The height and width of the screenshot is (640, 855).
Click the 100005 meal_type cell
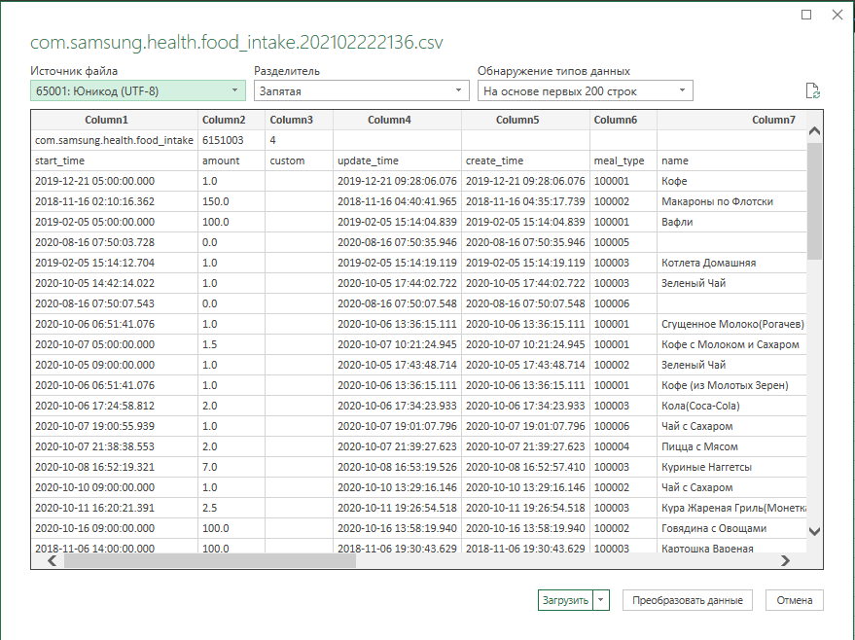[623, 242]
